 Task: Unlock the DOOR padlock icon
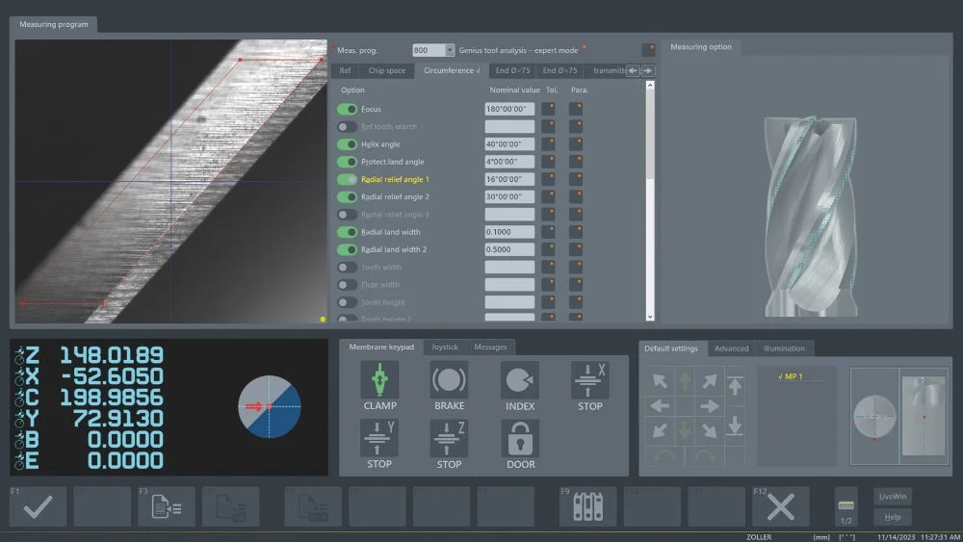tap(520, 438)
